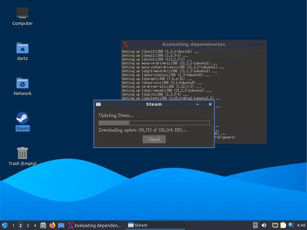Click terminal line 'Setting up libpulse0:i386'
This screenshot has height=230, width=307.
[171, 98]
